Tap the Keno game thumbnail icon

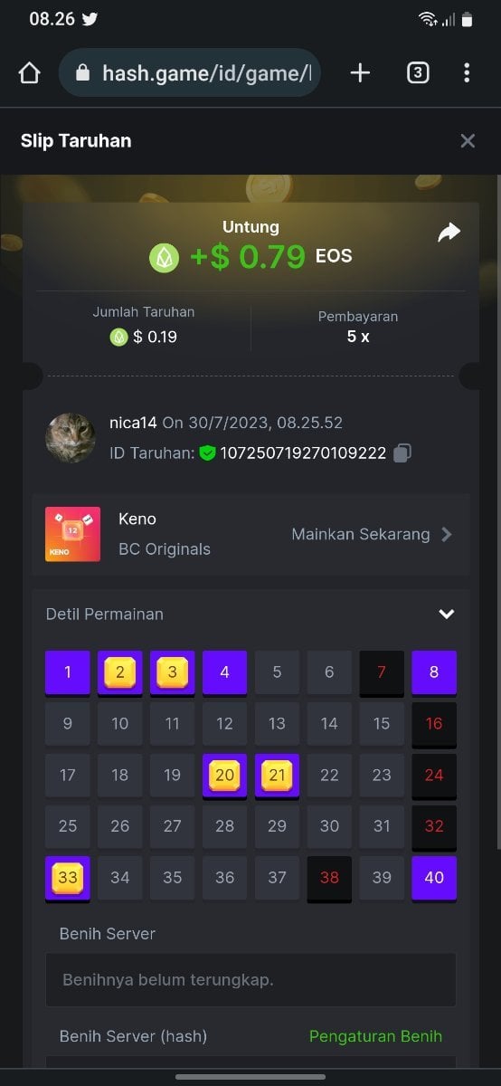tap(72, 534)
